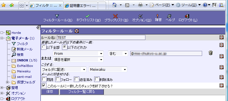Open ブラックリスト with the red X

(115, 16)
